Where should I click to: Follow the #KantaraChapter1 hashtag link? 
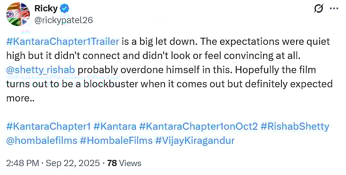49,126
